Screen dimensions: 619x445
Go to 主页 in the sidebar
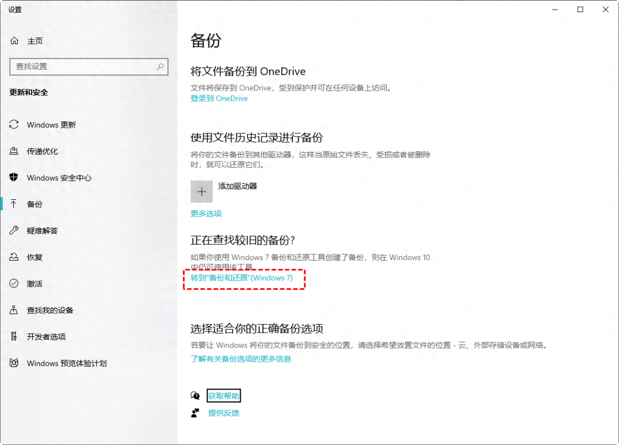(34, 41)
